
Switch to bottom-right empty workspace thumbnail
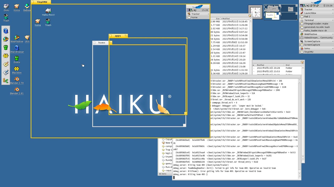pyautogui.click(x=289, y=16)
